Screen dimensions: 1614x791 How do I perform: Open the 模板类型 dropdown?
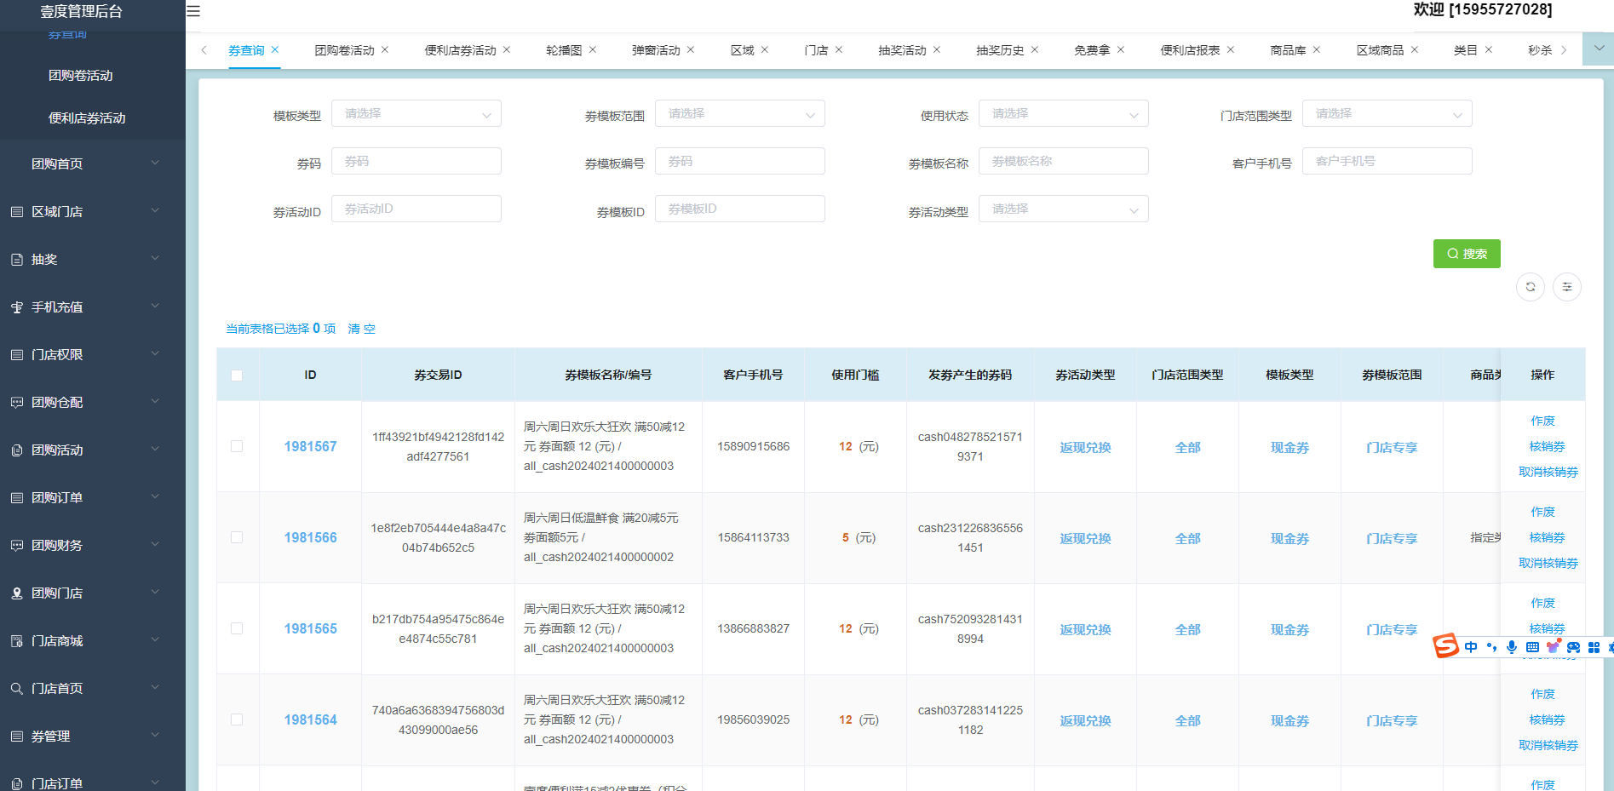pos(416,113)
